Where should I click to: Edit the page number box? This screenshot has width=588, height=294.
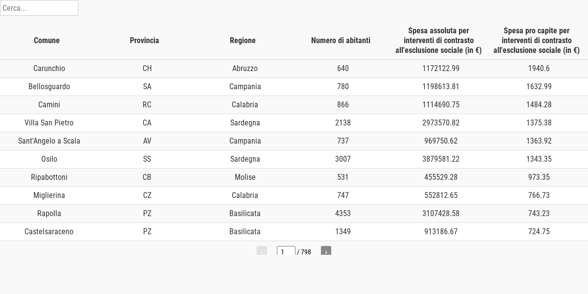point(286,251)
